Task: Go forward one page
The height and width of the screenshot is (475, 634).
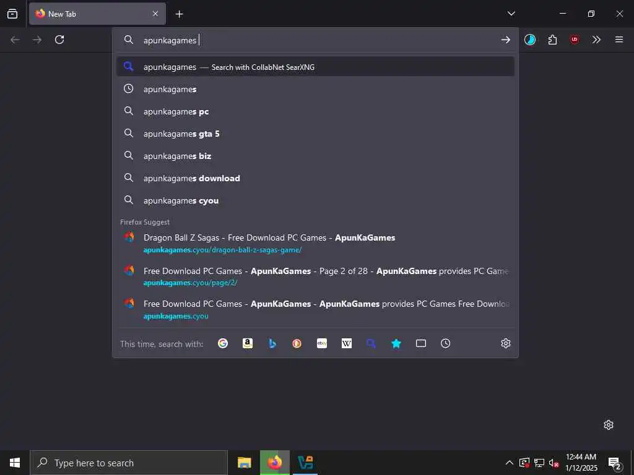Action: (37, 40)
